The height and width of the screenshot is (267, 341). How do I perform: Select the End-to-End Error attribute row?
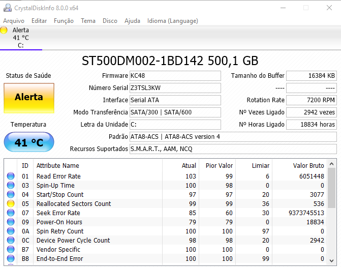[166, 258]
